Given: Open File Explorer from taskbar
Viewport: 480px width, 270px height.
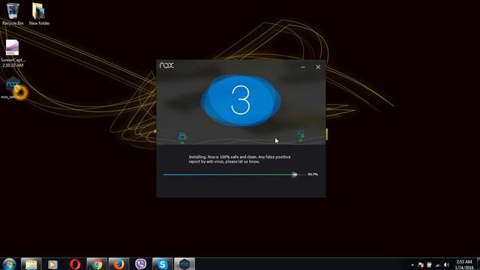Looking at the screenshot, I should point(31,264).
